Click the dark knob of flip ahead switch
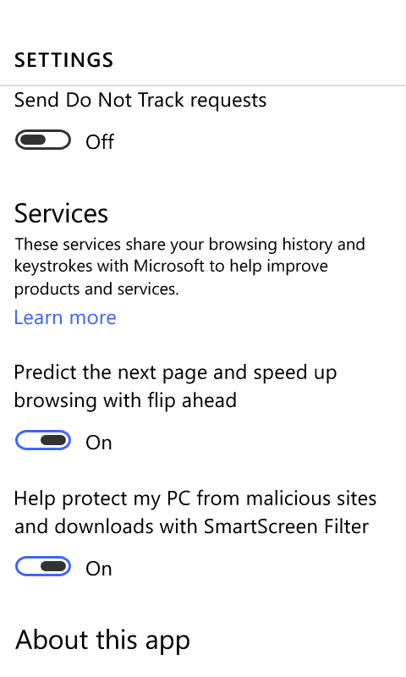Viewport: 406px width, 677px height. (53, 440)
